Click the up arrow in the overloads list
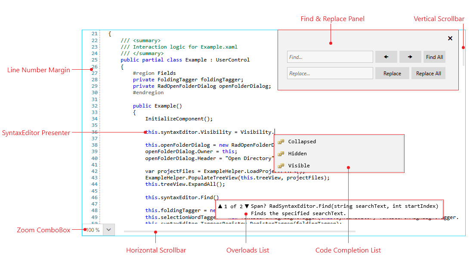The width and height of the screenshot is (473, 271). tap(219, 206)
